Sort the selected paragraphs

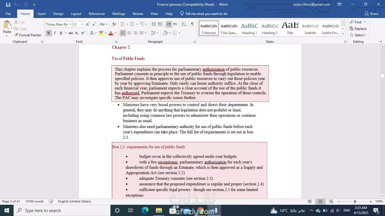coord(183,24)
